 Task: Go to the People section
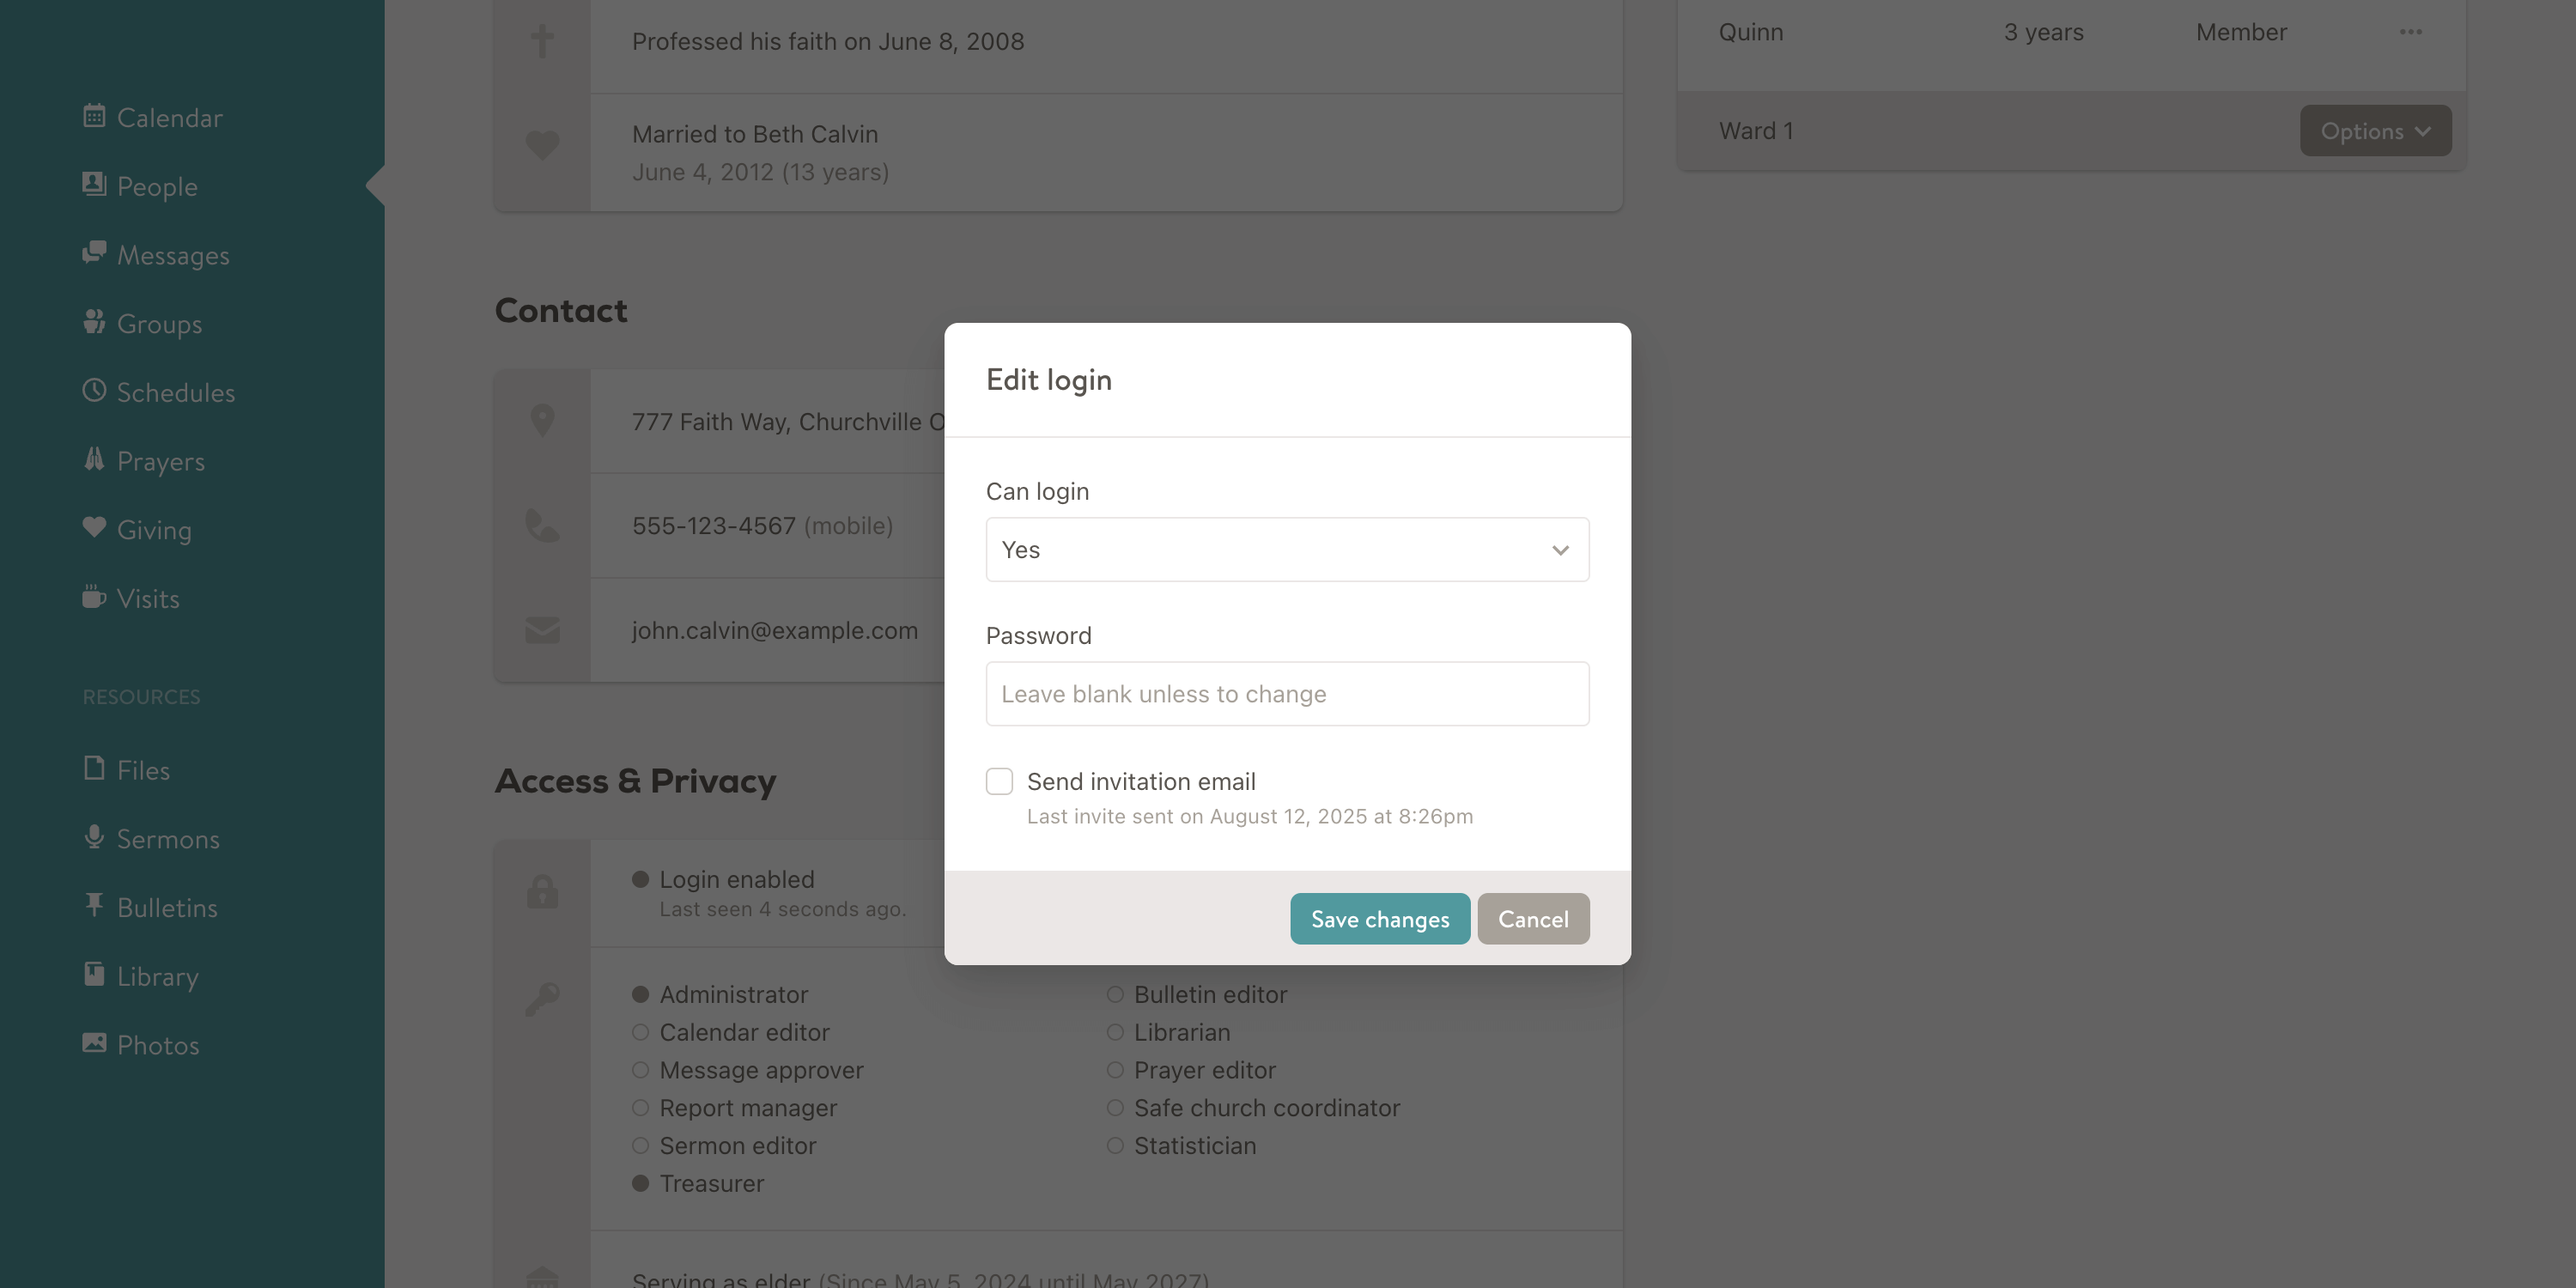click(157, 186)
